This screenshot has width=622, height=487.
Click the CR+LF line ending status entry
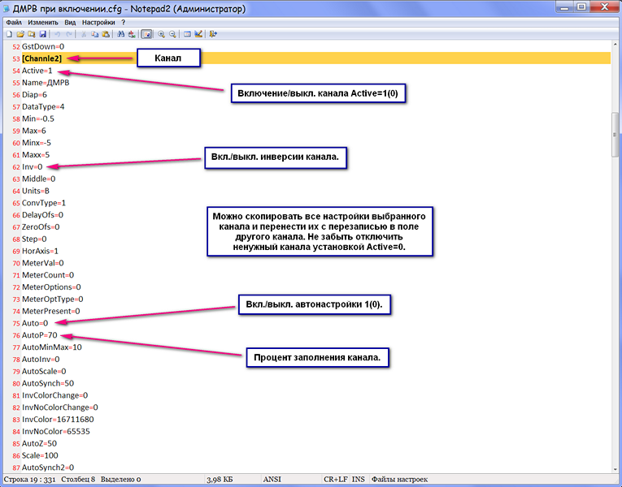point(335,480)
